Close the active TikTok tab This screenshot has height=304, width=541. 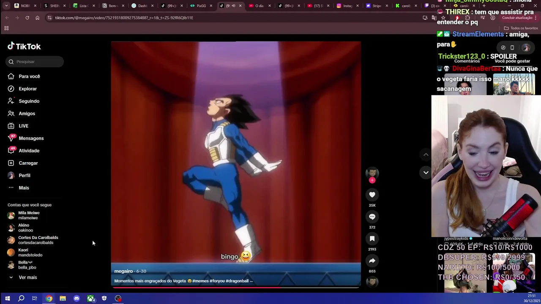pos(240,6)
